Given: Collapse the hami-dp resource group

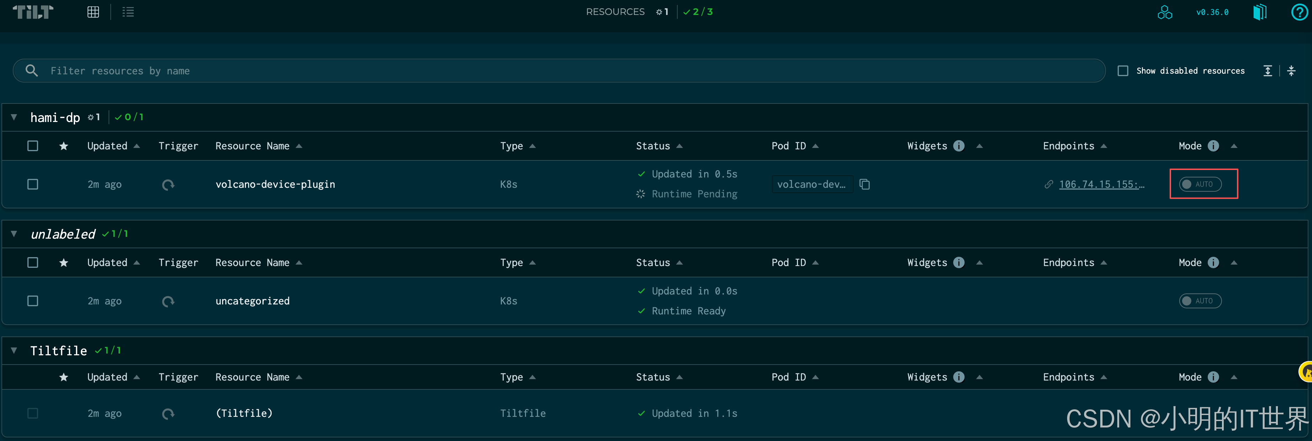Looking at the screenshot, I should pos(14,117).
